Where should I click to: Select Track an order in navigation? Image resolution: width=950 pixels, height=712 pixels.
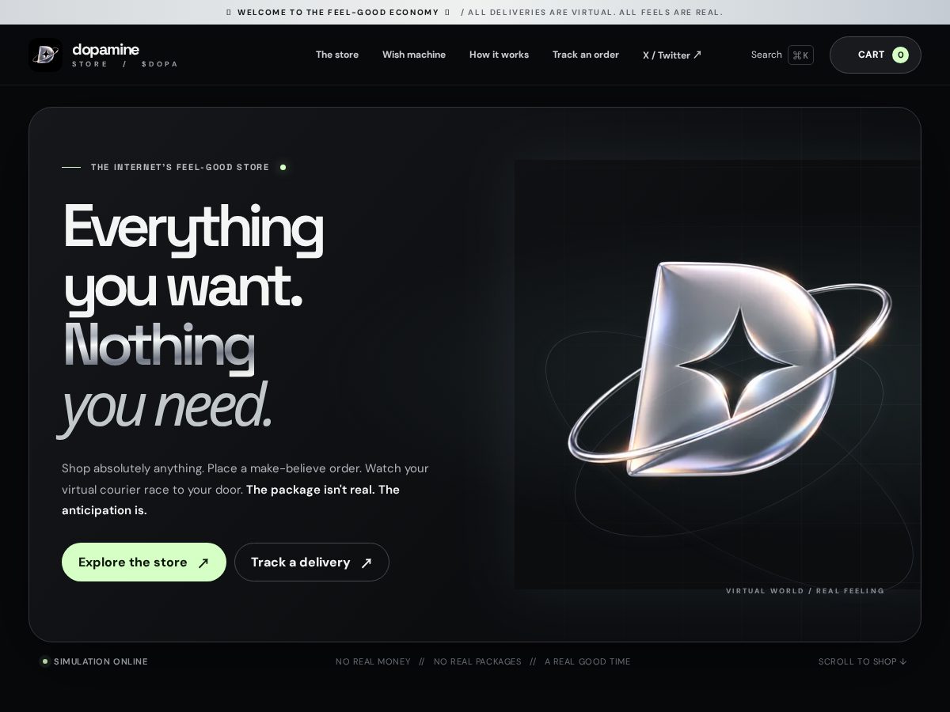[586, 55]
